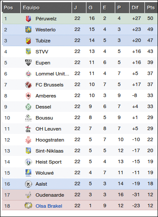Click the FC Brussels crest icon

tap(28, 85)
